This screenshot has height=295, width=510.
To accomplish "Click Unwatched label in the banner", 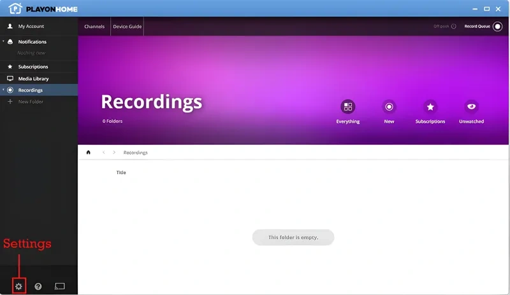I will point(471,121).
